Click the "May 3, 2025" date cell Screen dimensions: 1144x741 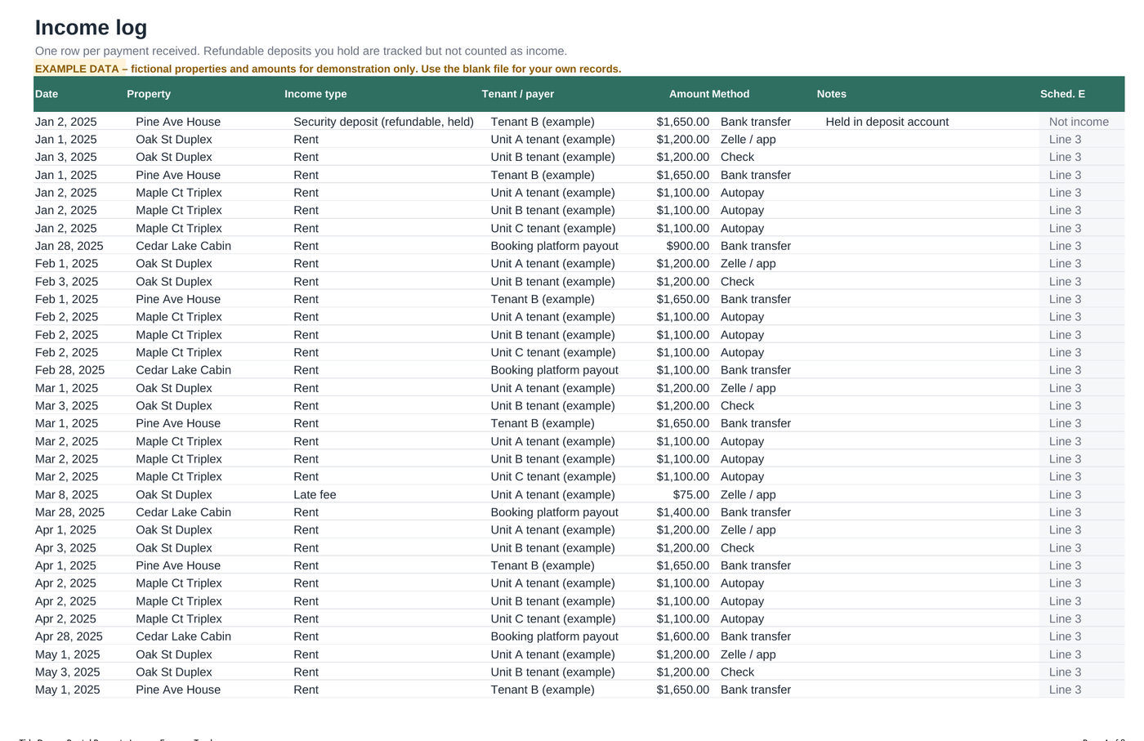point(68,672)
